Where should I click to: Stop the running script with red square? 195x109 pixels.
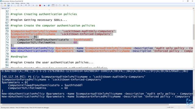coord(40,5)
